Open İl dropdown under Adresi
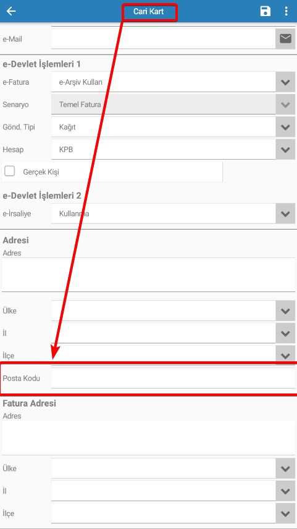Image resolution: width=297 pixels, height=529 pixels. click(x=285, y=333)
